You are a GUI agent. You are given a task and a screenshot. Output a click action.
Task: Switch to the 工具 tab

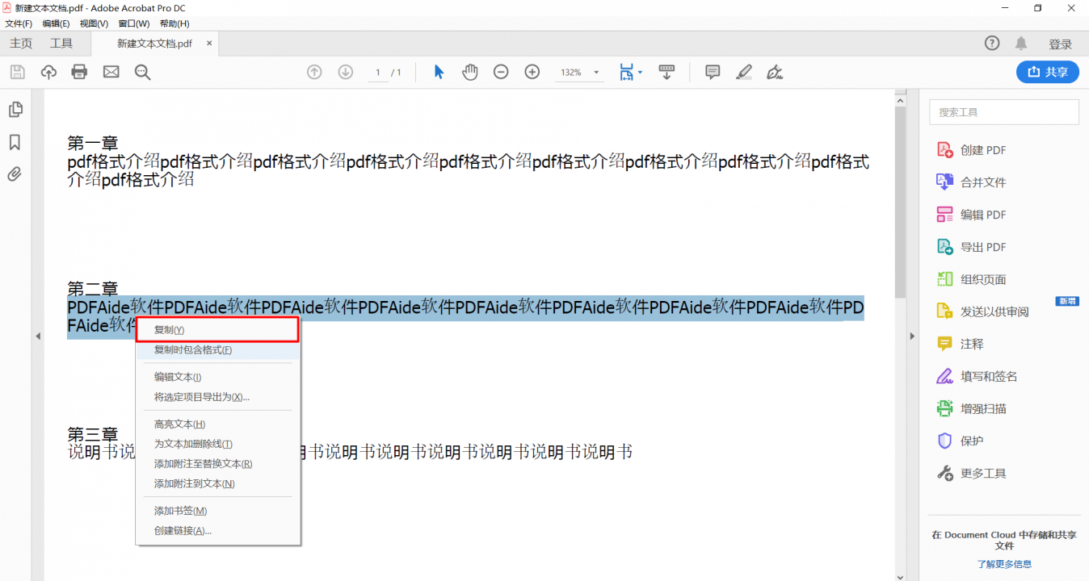coord(61,44)
